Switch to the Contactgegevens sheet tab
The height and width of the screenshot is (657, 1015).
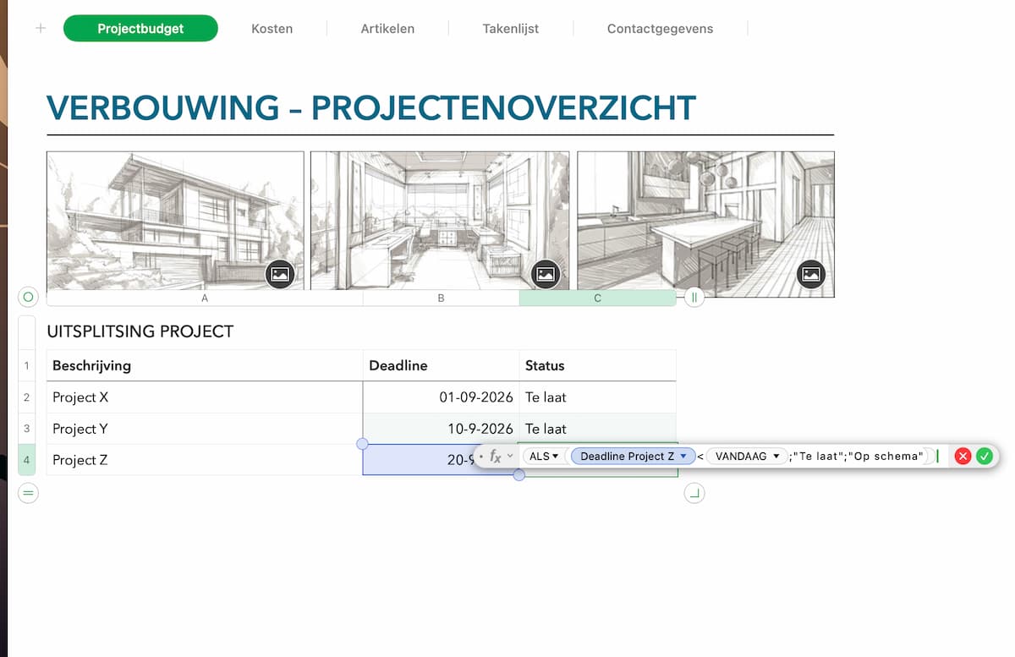(660, 29)
